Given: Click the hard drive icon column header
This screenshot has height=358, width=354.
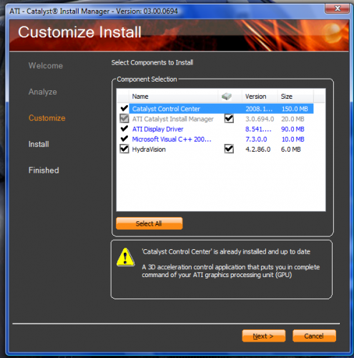Looking at the screenshot, I should (227, 97).
